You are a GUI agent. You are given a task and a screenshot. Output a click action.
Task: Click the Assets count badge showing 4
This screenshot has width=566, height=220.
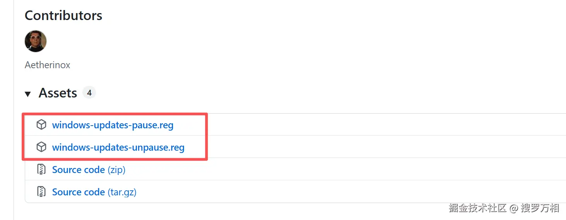[89, 93]
